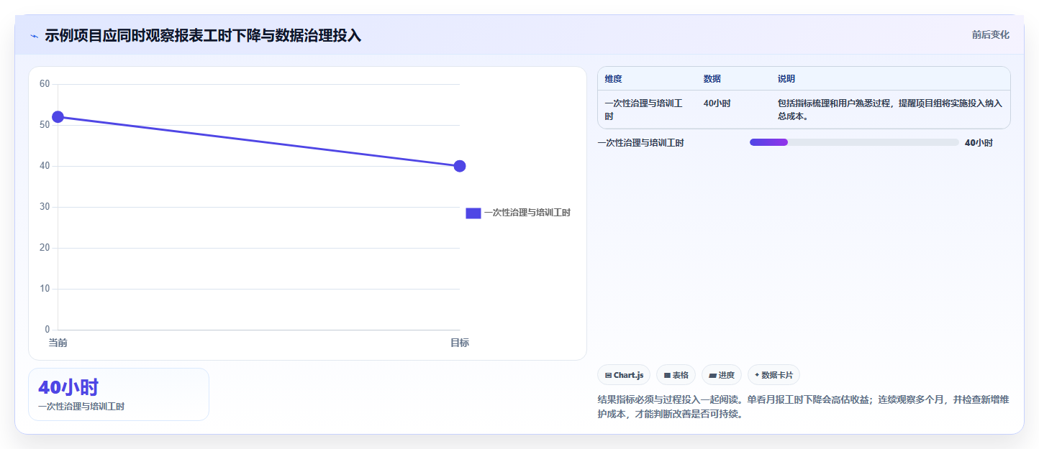Click the chart legend text 一次性治理与培训工时
Viewport: 1039px width, 449px height.
tap(527, 213)
